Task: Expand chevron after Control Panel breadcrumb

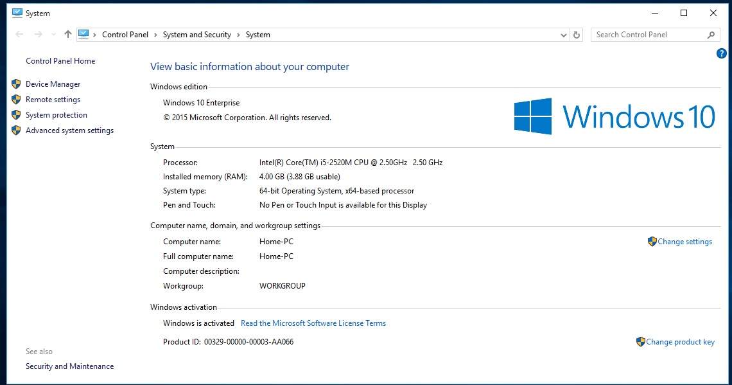Action: (155, 35)
